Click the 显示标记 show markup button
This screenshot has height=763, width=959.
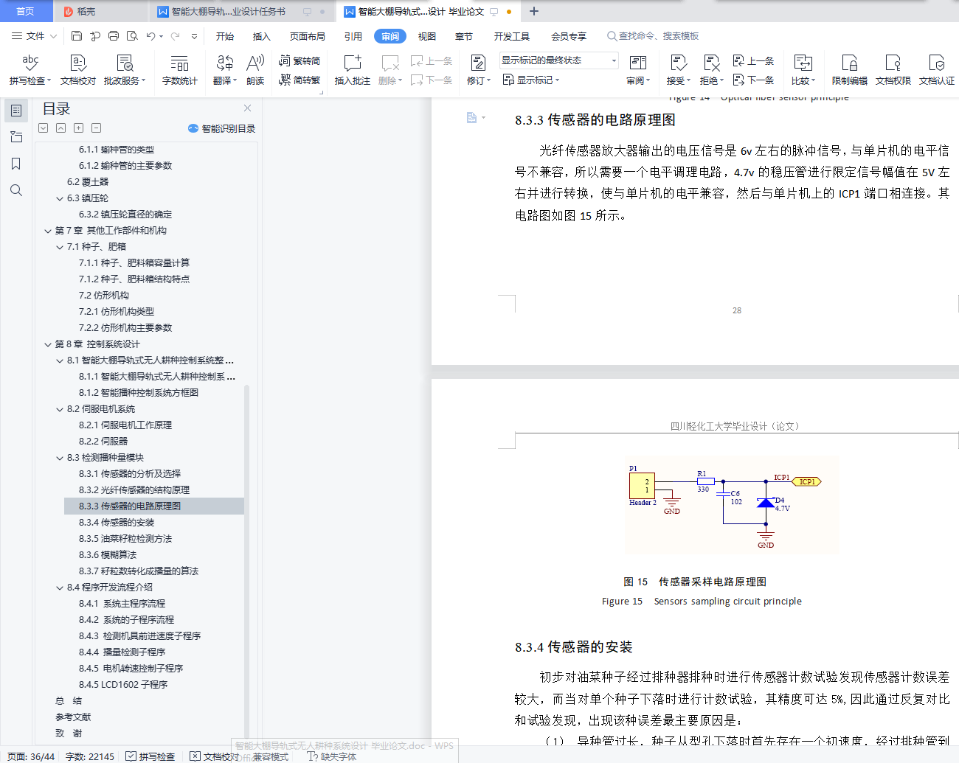[531, 80]
